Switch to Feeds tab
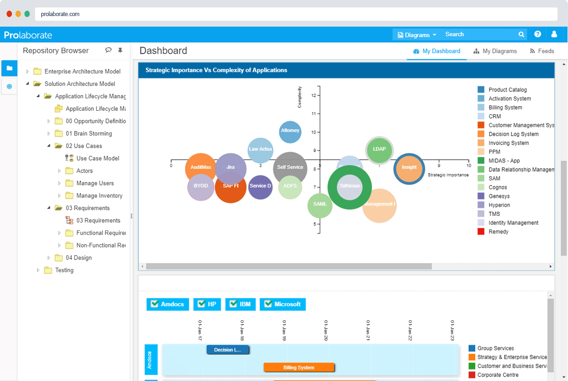Image resolution: width=568 pixels, height=381 pixels. pyautogui.click(x=542, y=51)
